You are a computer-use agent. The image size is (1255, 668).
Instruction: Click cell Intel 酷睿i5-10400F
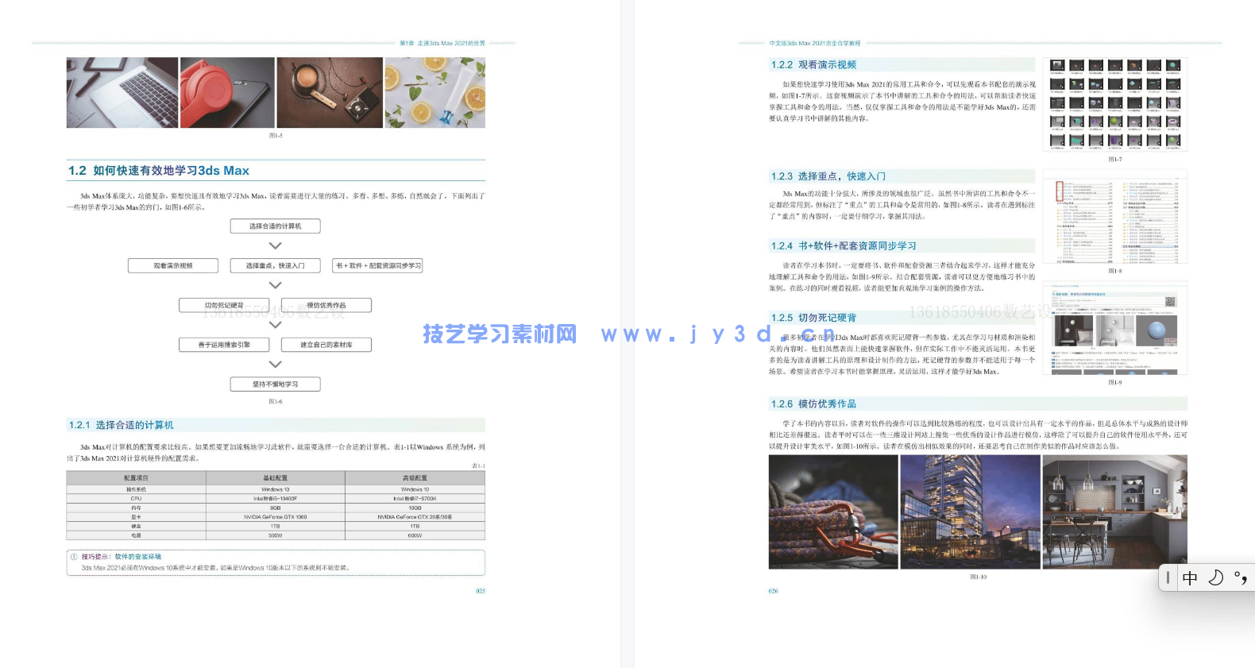coord(276,499)
